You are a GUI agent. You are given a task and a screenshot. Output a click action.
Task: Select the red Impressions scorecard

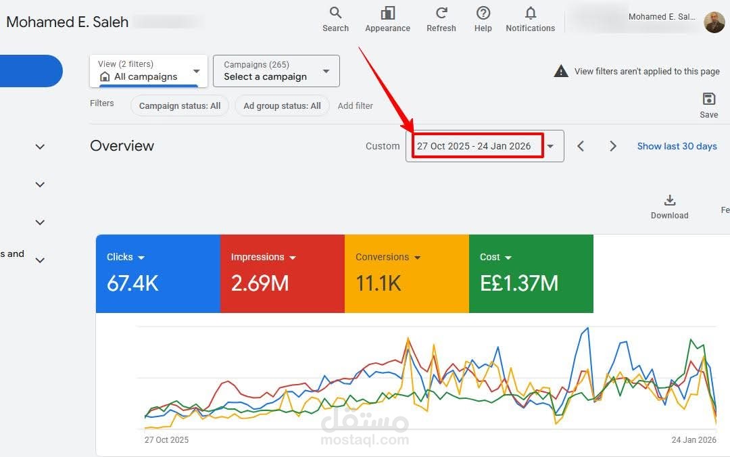[282, 273]
